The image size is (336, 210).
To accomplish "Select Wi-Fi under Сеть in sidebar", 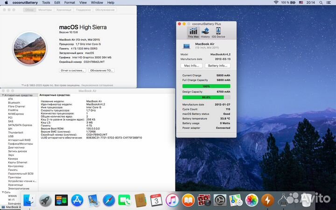I will [11, 200].
